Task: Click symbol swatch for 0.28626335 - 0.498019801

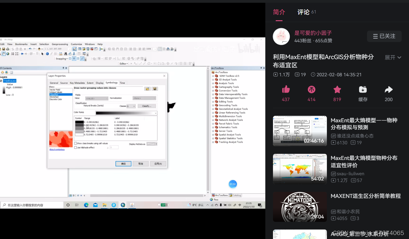Action: click(79, 128)
